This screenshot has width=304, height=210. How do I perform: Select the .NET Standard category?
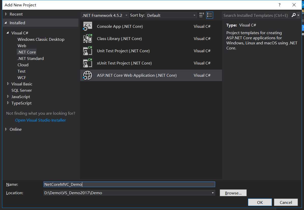tap(31, 58)
